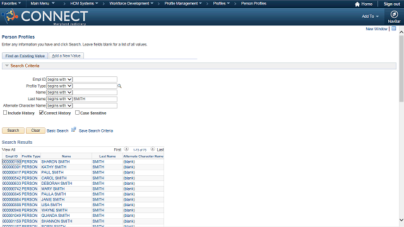Click View All in search results
Screen dimensions: 404x227
pos(8,149)
